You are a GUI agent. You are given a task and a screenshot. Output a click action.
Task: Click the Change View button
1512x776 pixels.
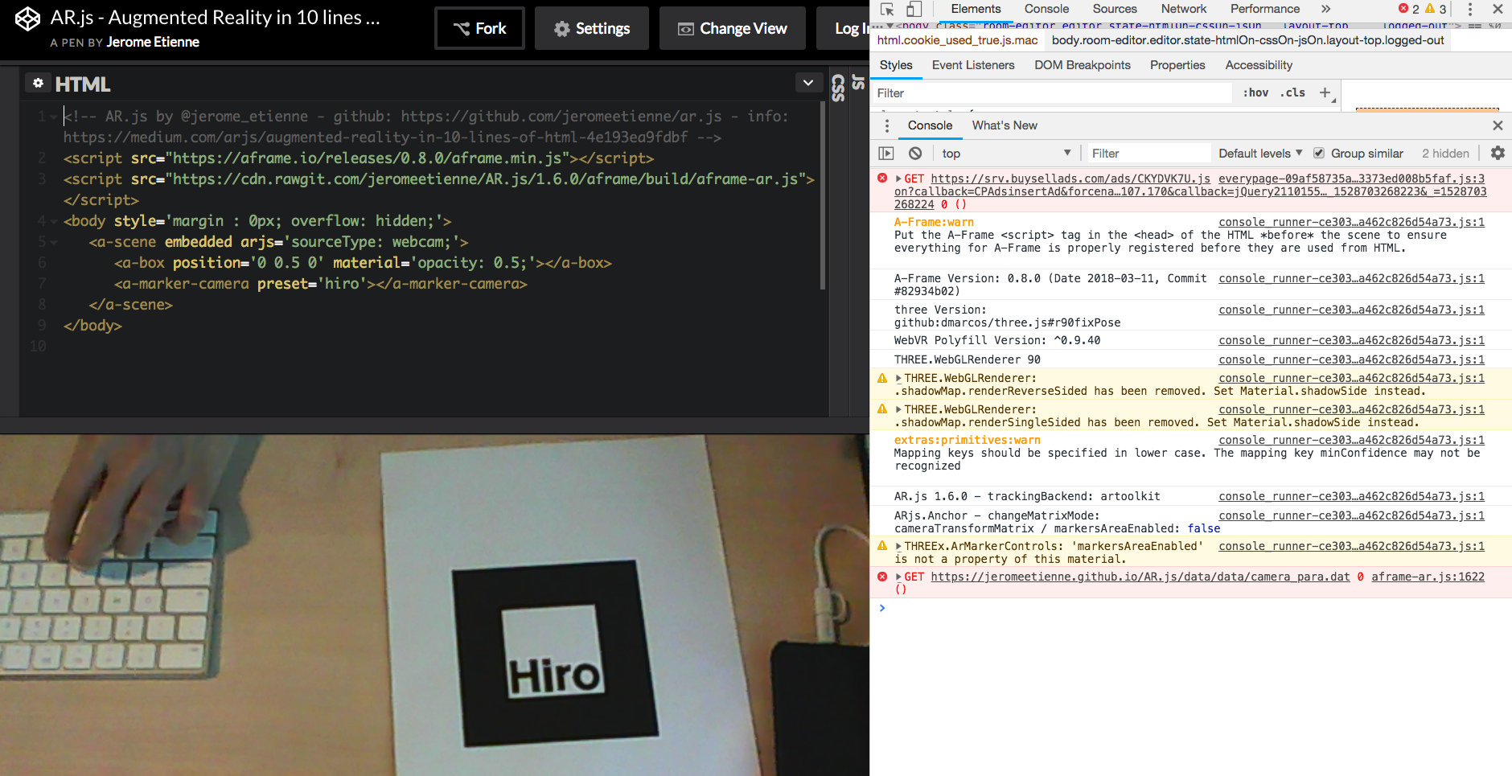pyautogui.click(x=733, y=28)
